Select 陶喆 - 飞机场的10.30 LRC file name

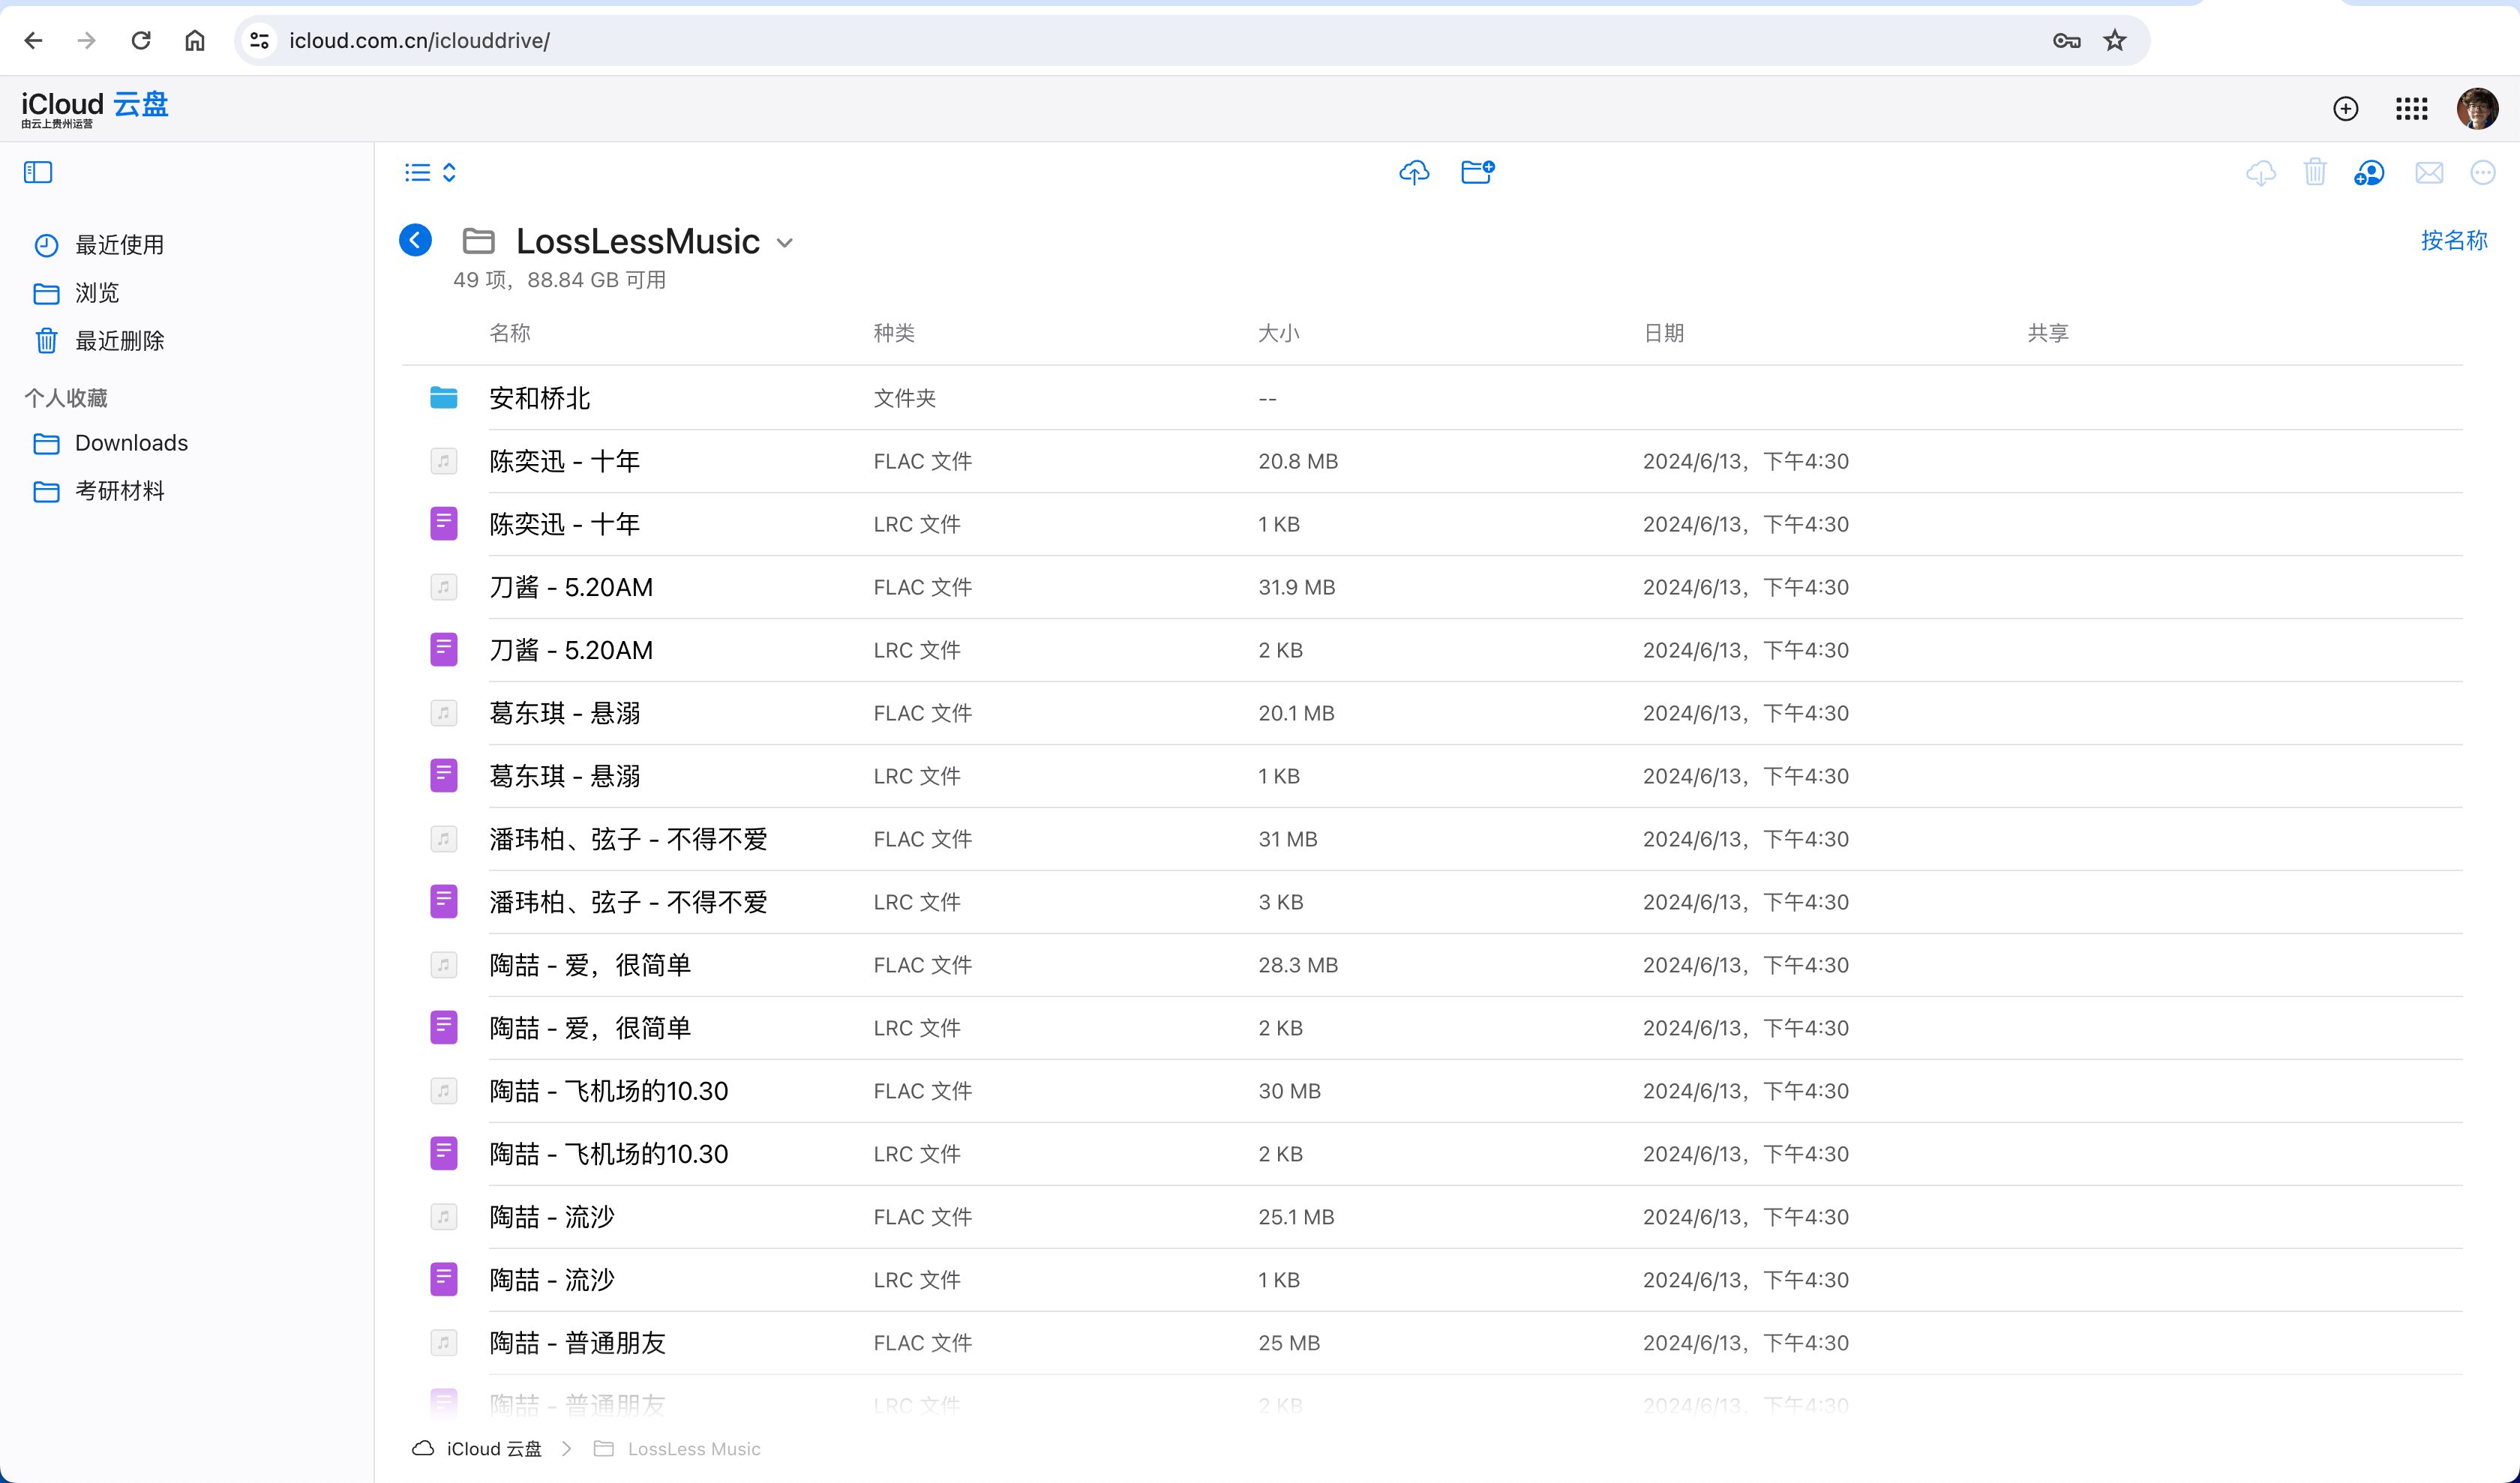(609, 1153)
